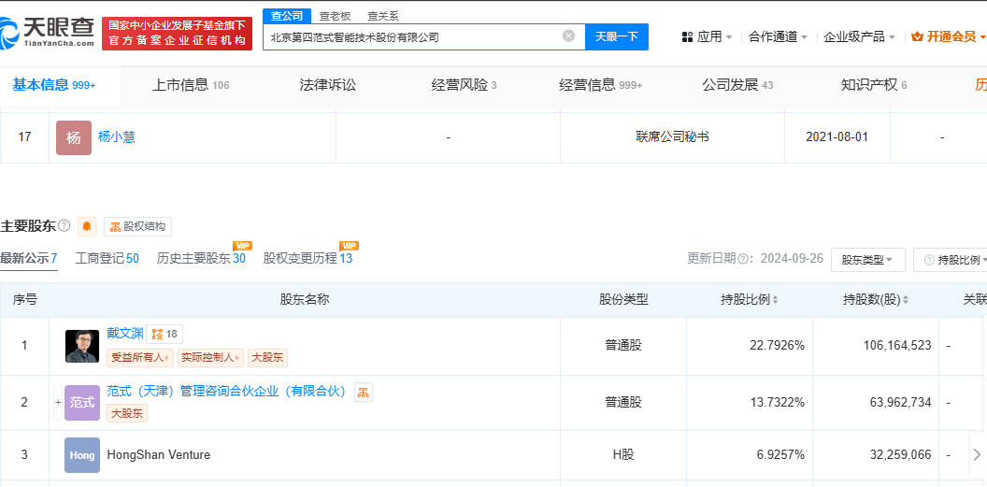The image size is (987, 487).
Task: Switch to the 工商登记 tab
Action: [x=107, y=258]
